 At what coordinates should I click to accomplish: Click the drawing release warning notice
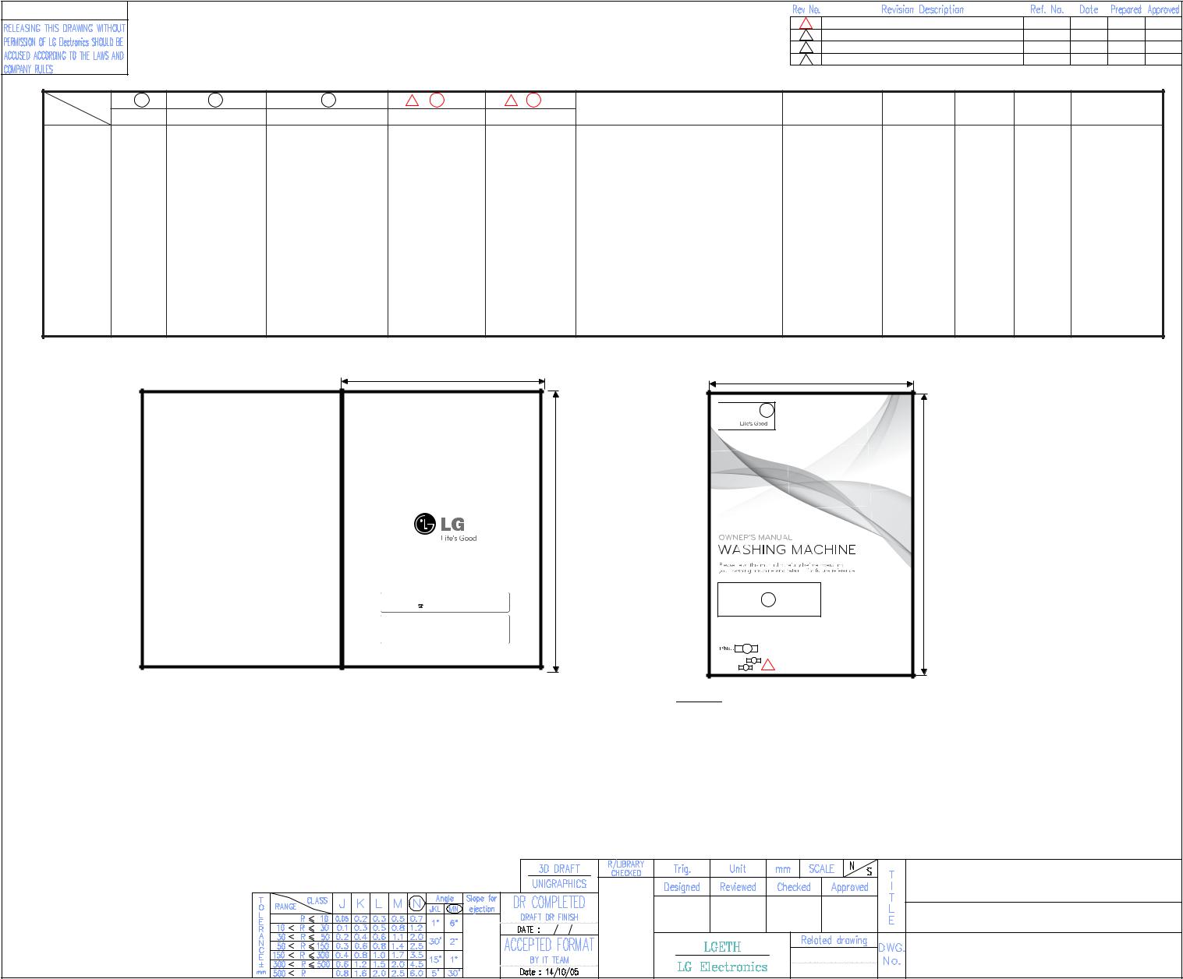pos(64,48)
